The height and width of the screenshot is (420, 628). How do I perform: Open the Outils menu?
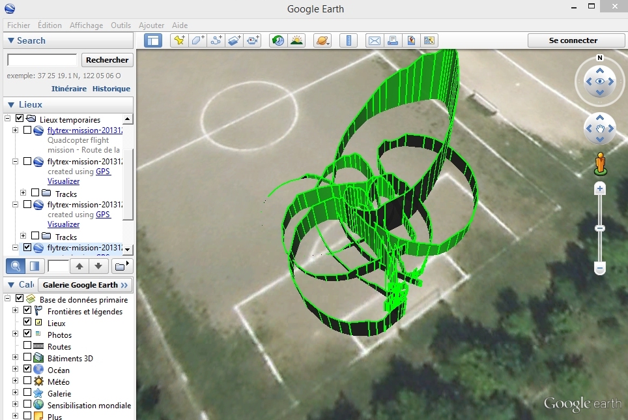click(x=121, y=25)
